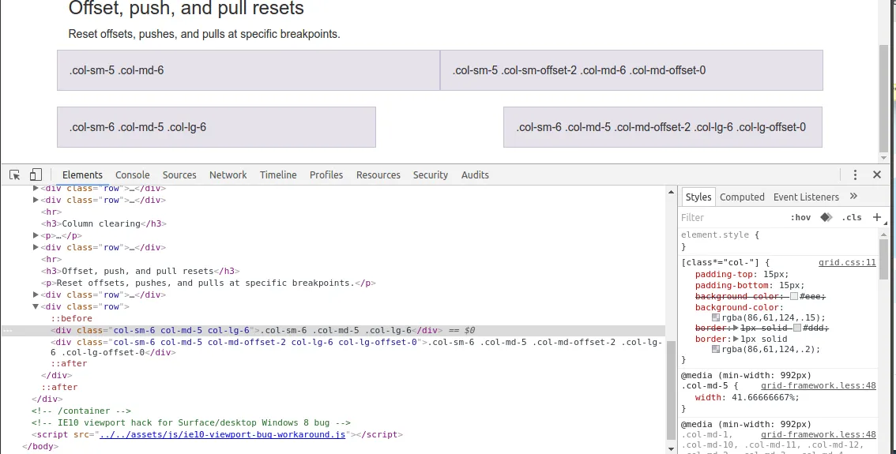The height and width of the screenshot is (454, 896).
Task: Click the Styles Filter input field
Action: [x=732, y=217]
